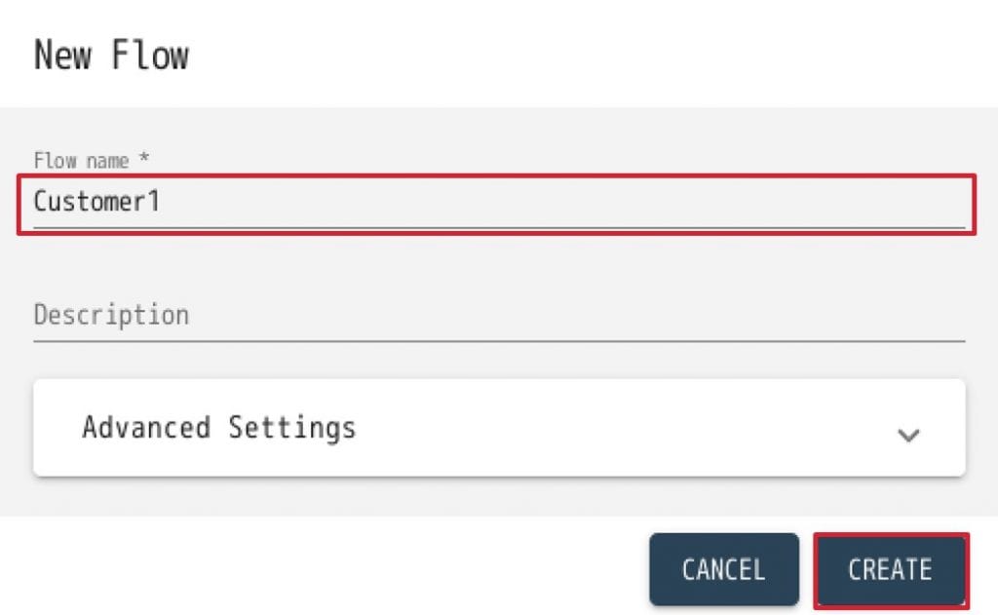Click the Create button
The image size is (998, 615).
890,569
